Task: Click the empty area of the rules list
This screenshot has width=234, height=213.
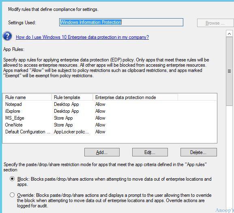Action: 109,139
